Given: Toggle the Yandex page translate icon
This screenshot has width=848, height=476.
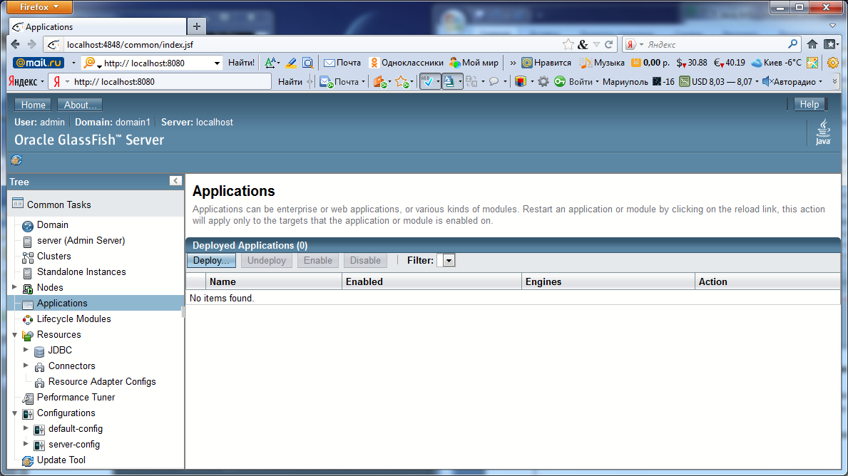Looking at the screenshot, I should (x=449, y=81).
